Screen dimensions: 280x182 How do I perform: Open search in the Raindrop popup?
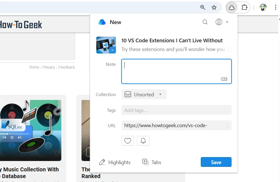click(x=205, y=22)
